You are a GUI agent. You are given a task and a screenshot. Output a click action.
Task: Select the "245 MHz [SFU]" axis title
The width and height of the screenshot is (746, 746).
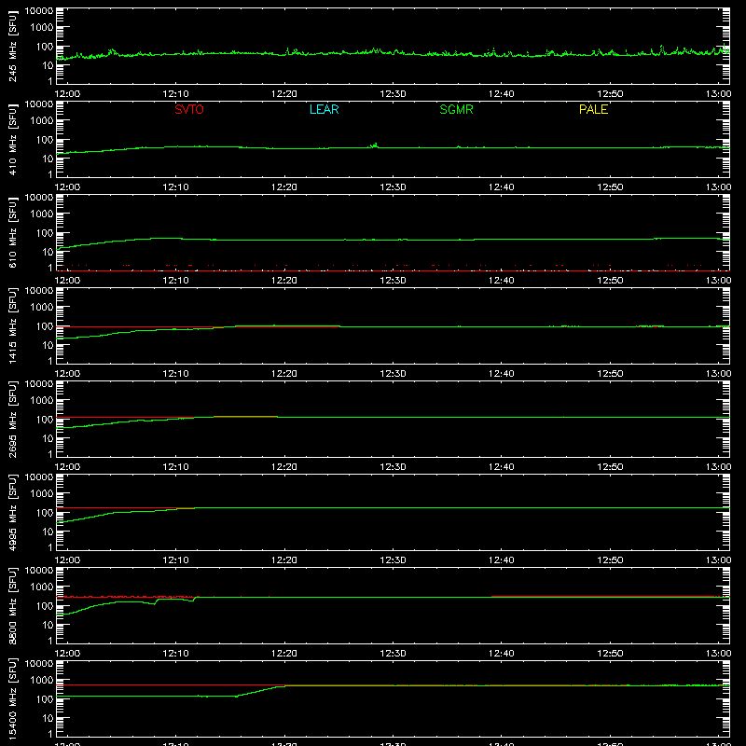coord(12,46)
